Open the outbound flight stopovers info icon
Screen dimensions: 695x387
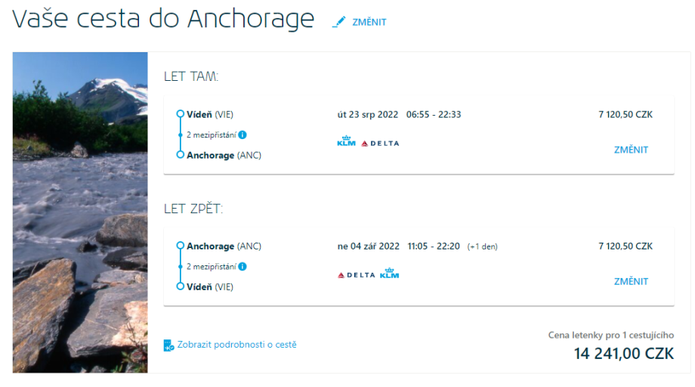(x=242, y=135)
